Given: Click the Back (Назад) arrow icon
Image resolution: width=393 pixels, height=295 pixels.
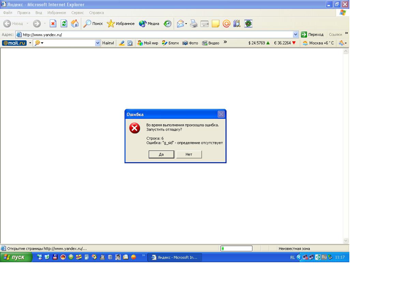Looking at the screenshot, I should [7, 24].
